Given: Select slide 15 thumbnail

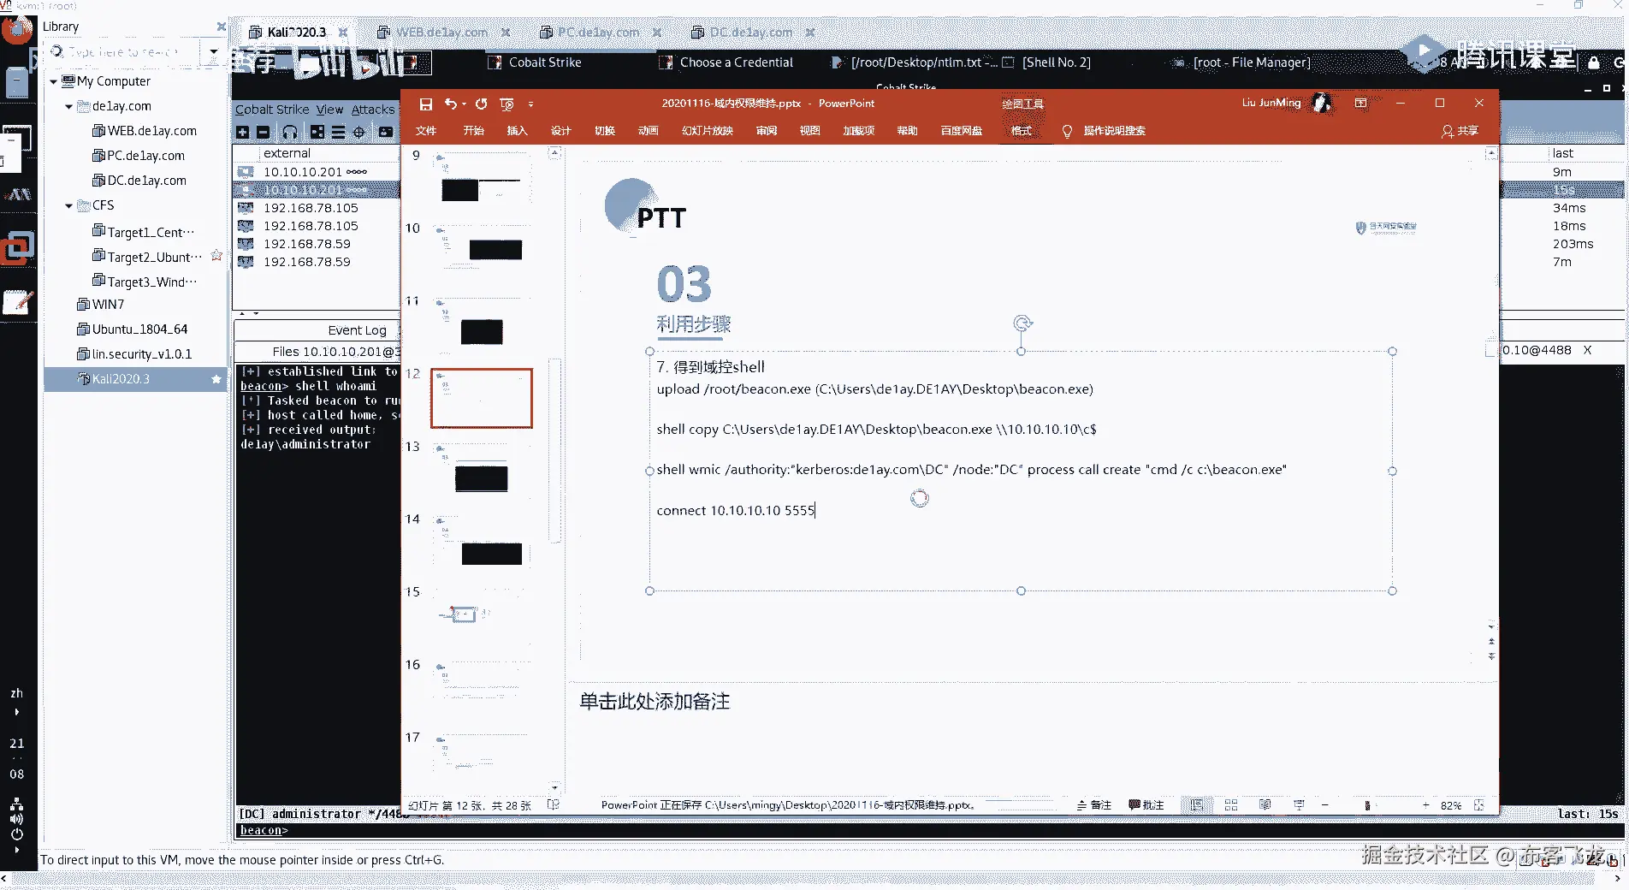Looking at the screenshot, I should pos(481,617).
